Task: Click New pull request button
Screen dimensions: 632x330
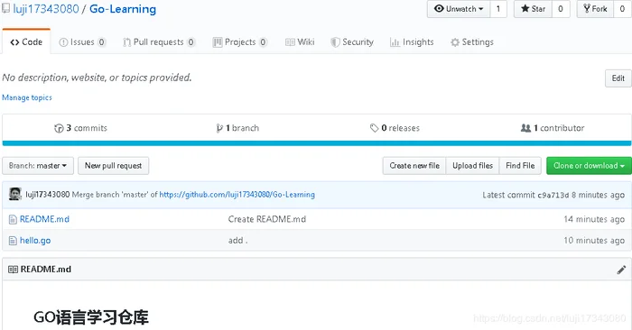Action: pos(113,166)
